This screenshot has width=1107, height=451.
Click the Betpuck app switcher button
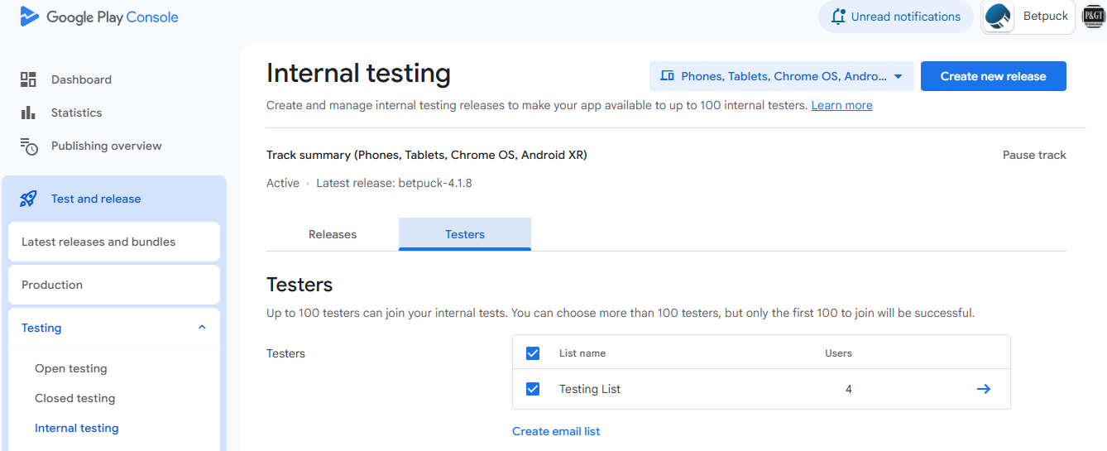1028,17
